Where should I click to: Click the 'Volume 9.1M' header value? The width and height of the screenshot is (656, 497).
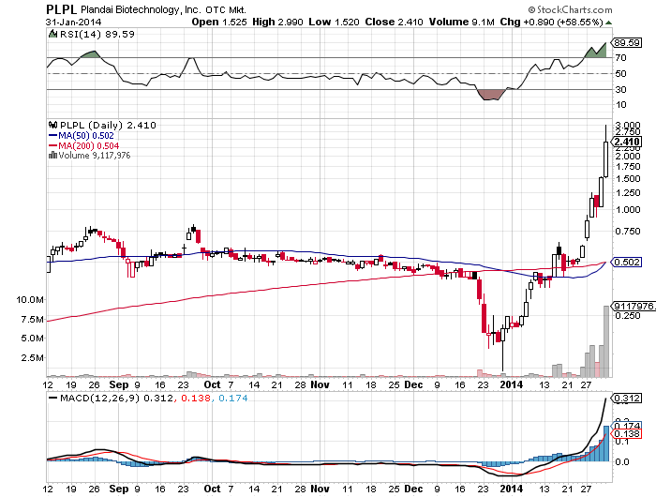point(461,22)
